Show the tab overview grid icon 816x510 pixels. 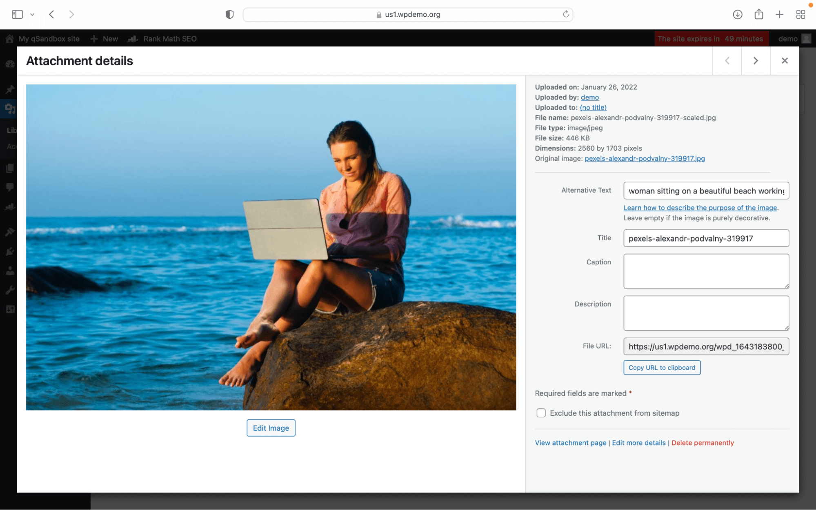(x=800, y=14)
